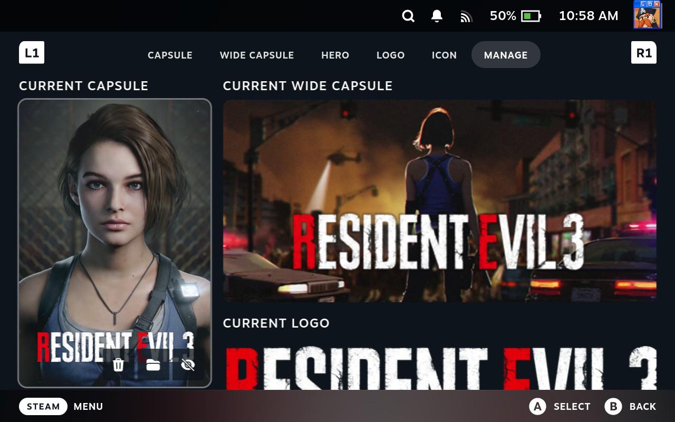Image resolution: width=675 pixels, height=422 pixels.
Task: Select the current capsule portrait artwork
Action: (115, 243)
